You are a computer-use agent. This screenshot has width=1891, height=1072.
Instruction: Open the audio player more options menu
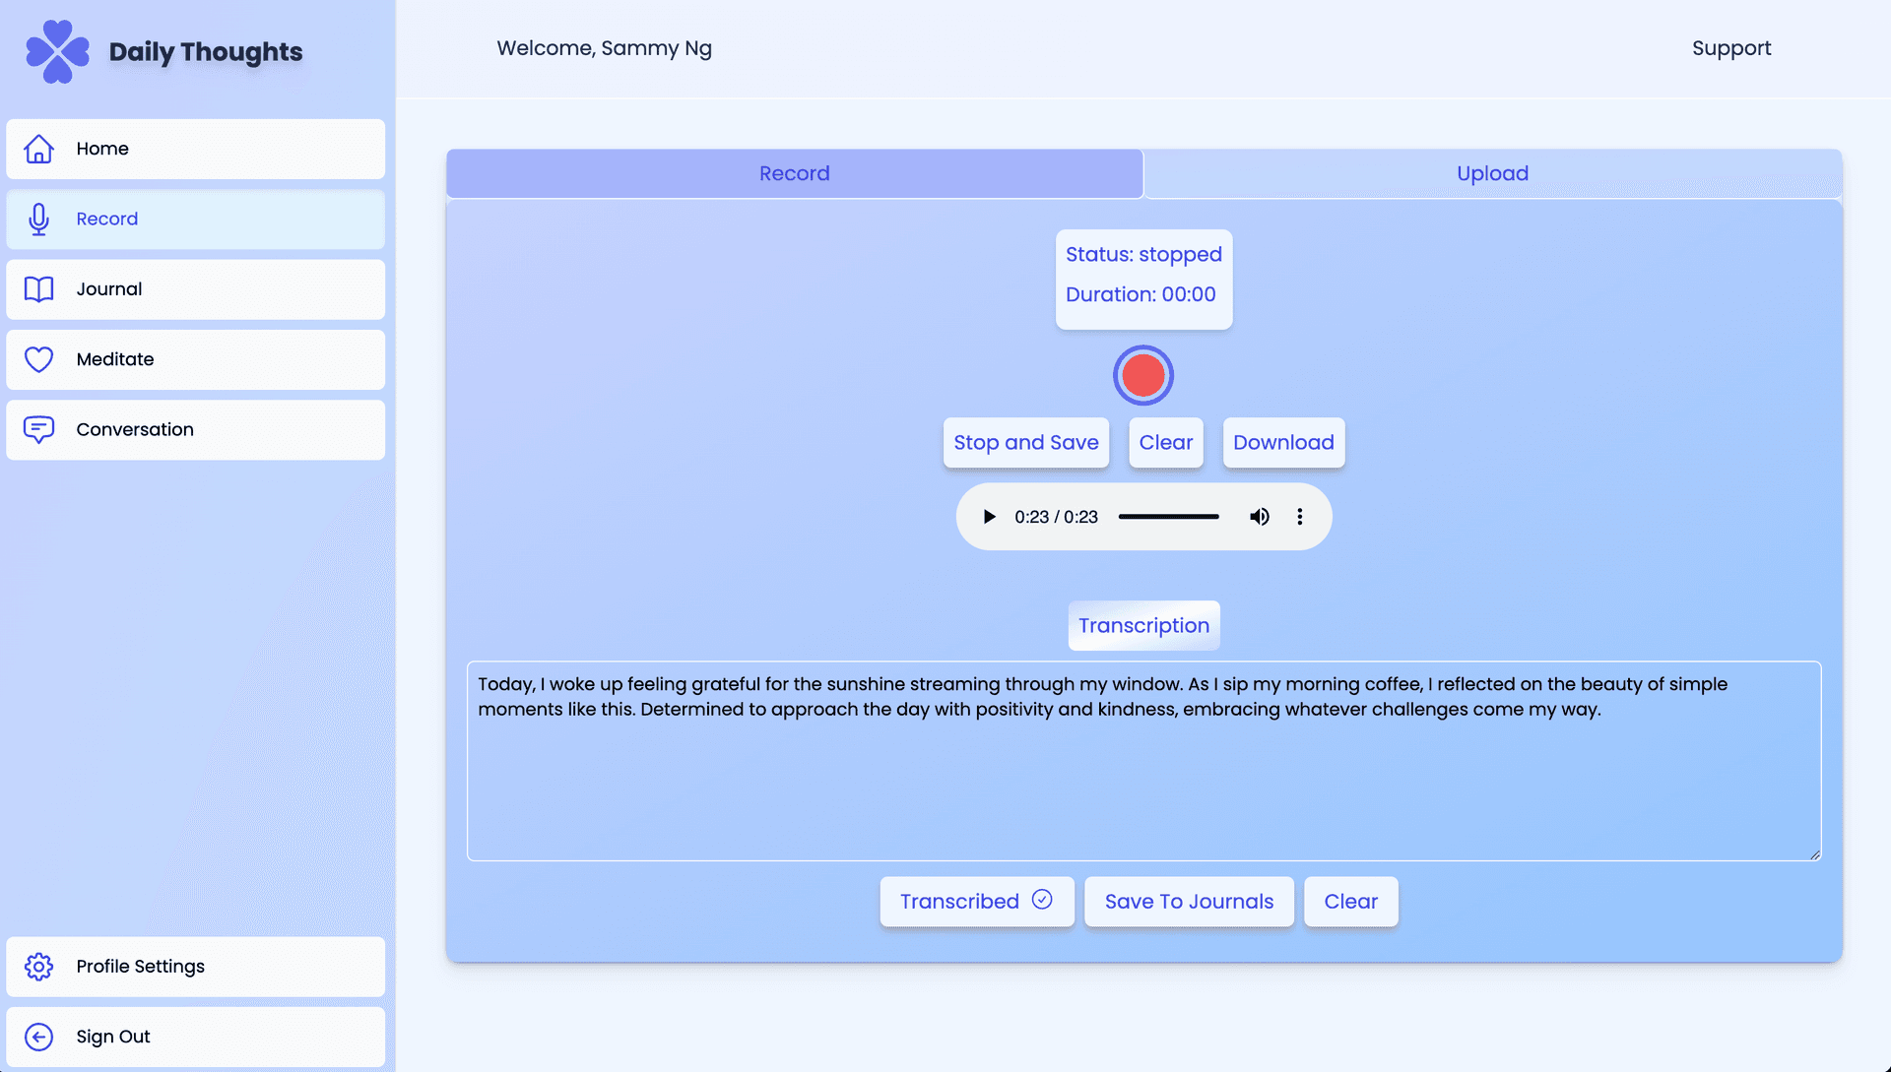pyautogui.click(x=1299, y=517)
